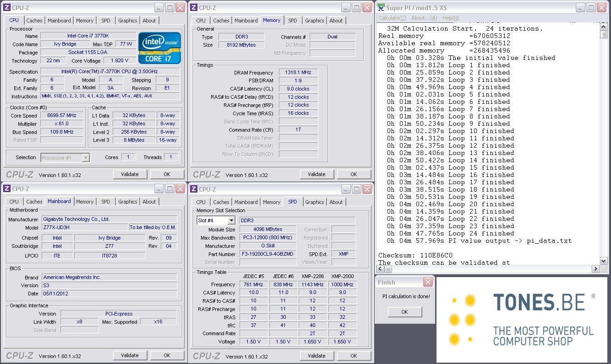Click the Level 3 cache 8 MBytes field
This screenshot has width=611, height=364.
(x=134, y=140)
